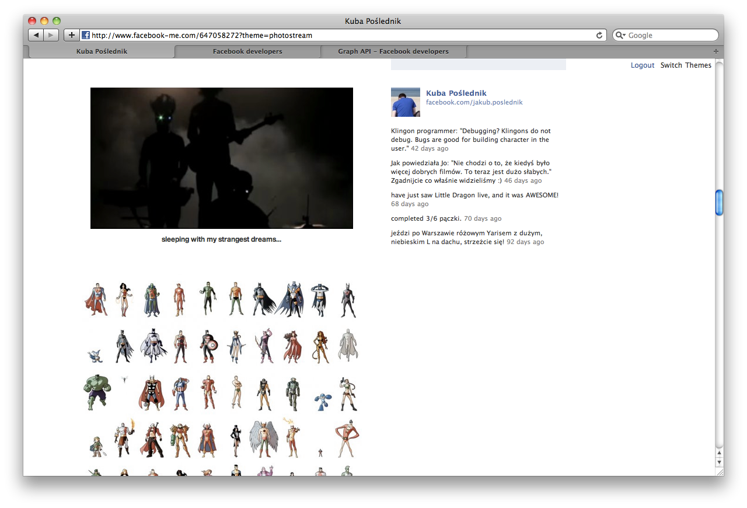Click the Logout link
Screen dimensions: 747x508
pos(643,65)
